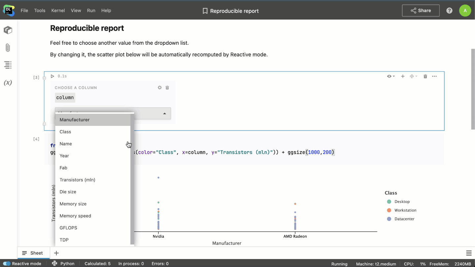Screen dimensions: 475x267
Task: Open the attached files paperclip icon
Action: (8, 48)
